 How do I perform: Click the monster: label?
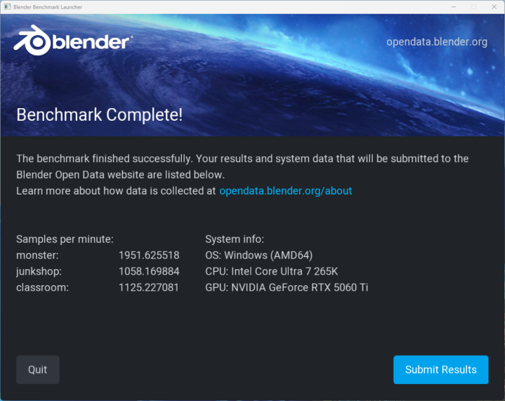[37, 255]
